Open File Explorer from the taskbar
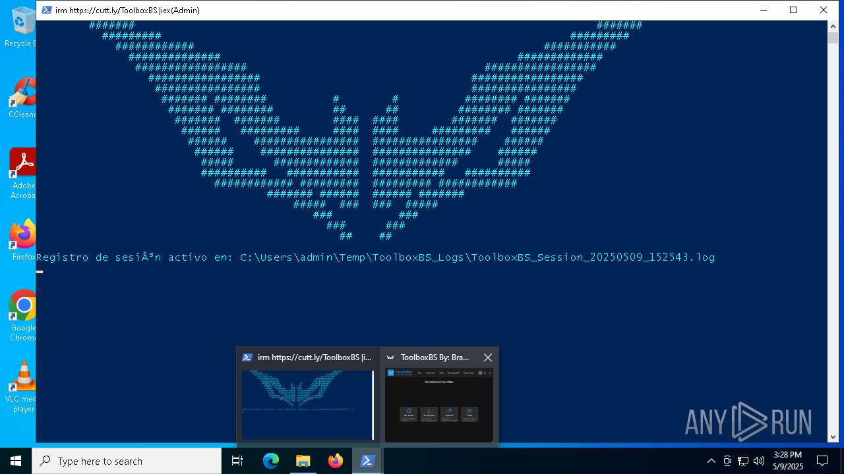Screen dimensions: 844x474 303,461
